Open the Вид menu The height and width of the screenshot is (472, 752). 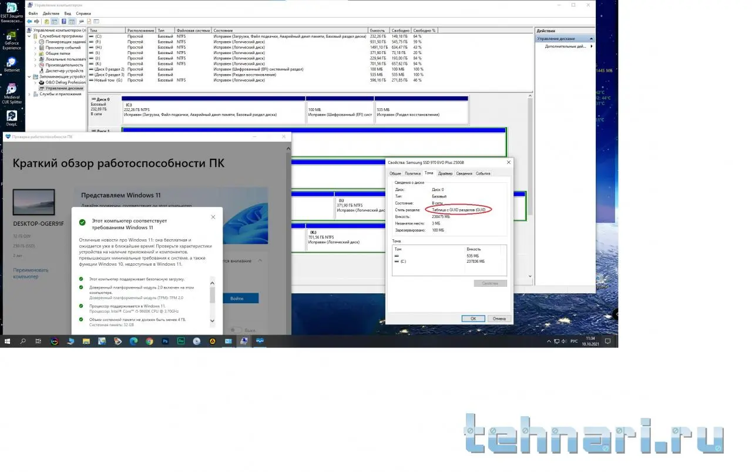pyautogui.click(x=68, y=13)
